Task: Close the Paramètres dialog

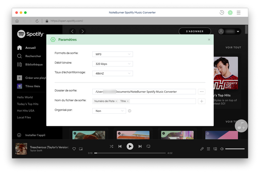Action: pyautogui.click(x=209, y=40)
